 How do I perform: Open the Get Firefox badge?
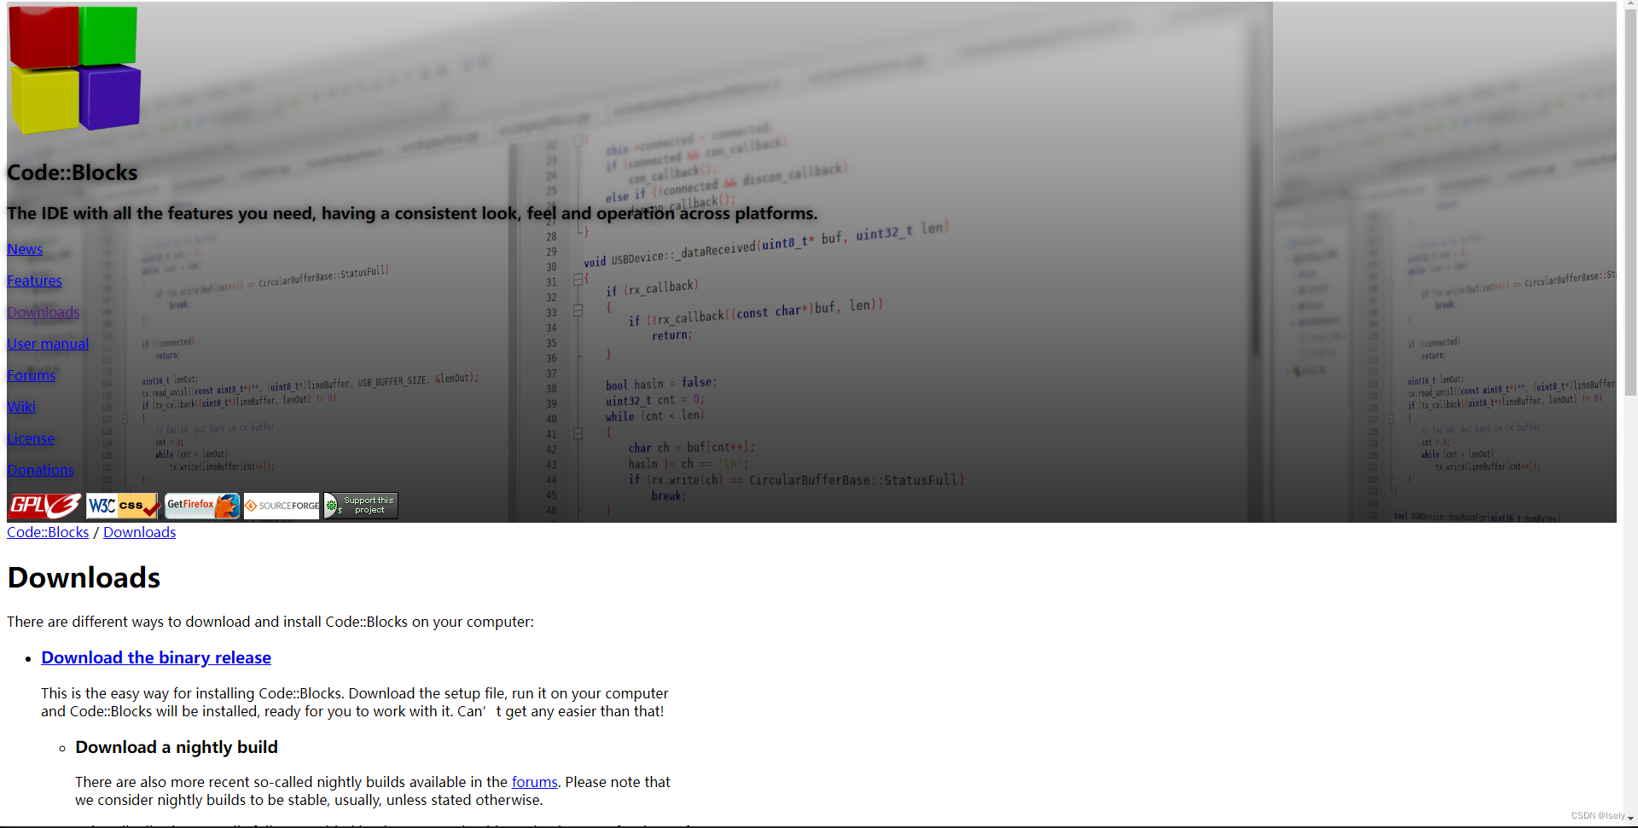coord(202,506)
